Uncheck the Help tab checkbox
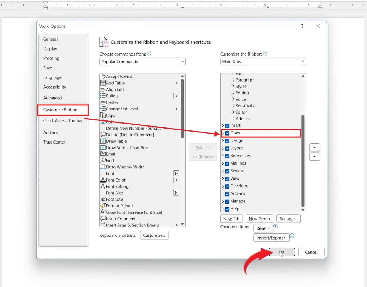Image resolution: width=367 pixels, height=287 pixels. click(x=227, y=209)
